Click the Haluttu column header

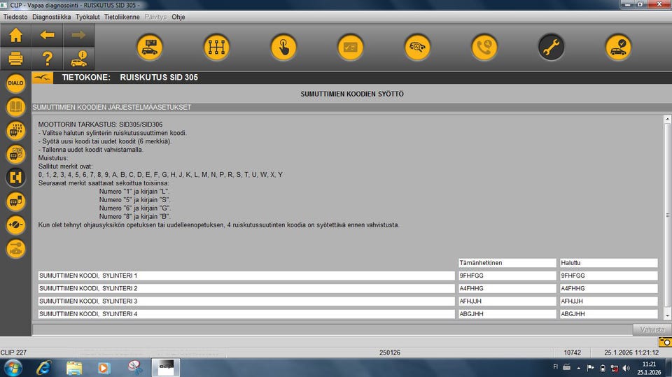(x=608, y=262)
